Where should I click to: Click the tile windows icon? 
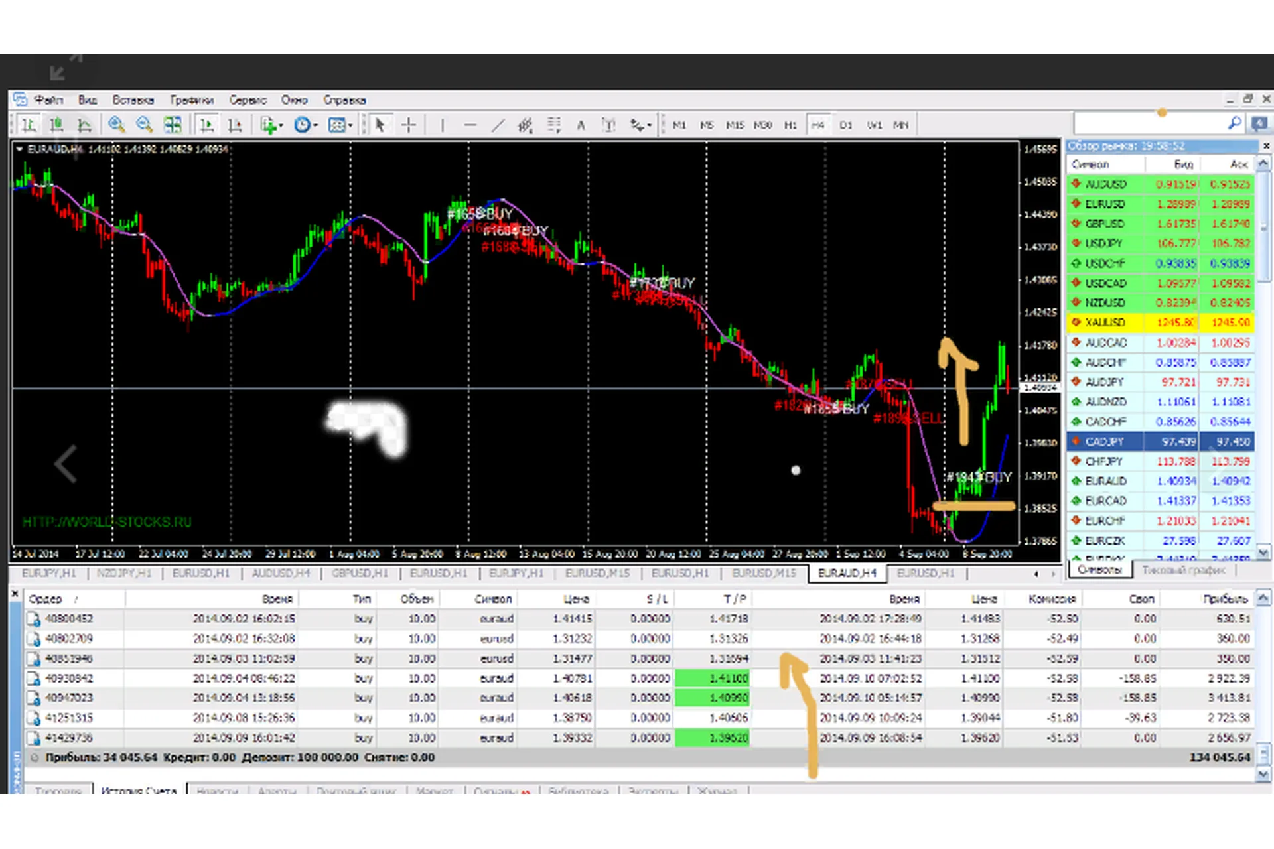click(x=173, y=125)
